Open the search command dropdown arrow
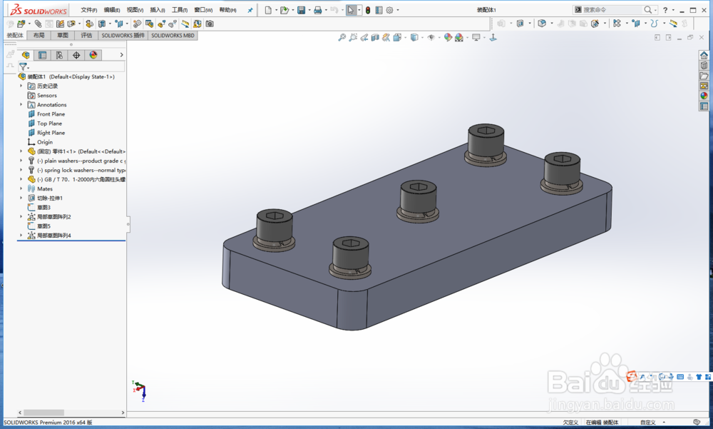Image resolution: width=713 pixels, height=429 pixels. click(655, 10)
